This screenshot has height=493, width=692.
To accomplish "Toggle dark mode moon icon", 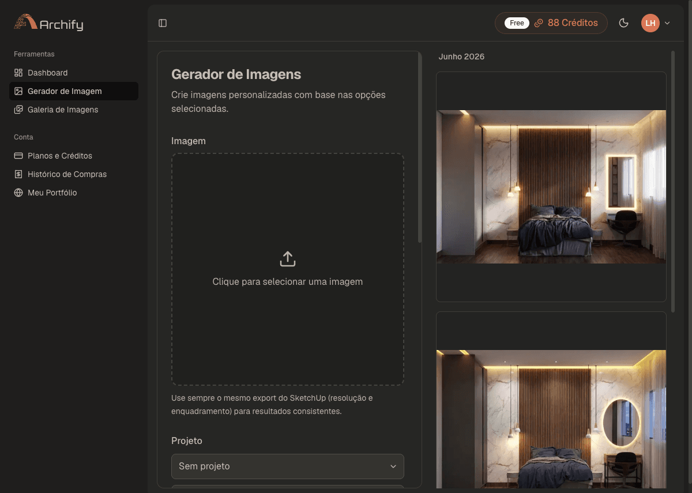I will point(623,23).
